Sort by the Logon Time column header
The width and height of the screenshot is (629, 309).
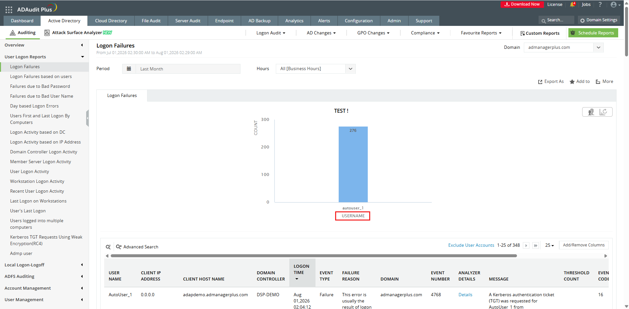click(x=302, y=273)
